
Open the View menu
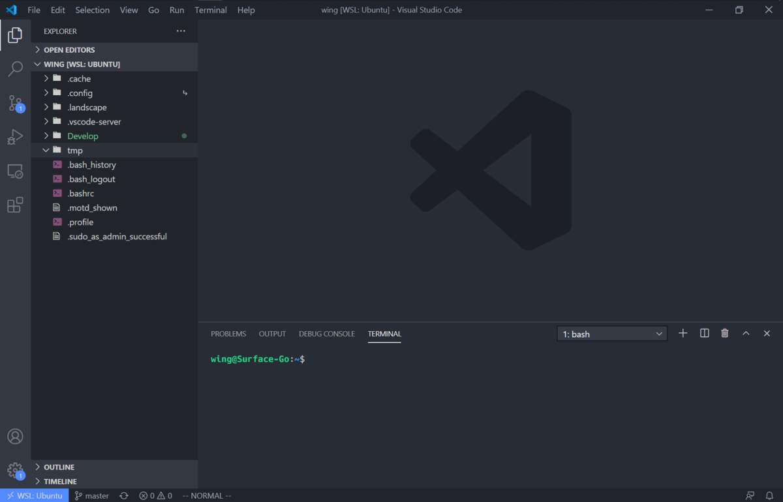click(129, 10)
